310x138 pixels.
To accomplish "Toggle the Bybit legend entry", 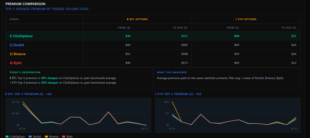I will 68,136.
